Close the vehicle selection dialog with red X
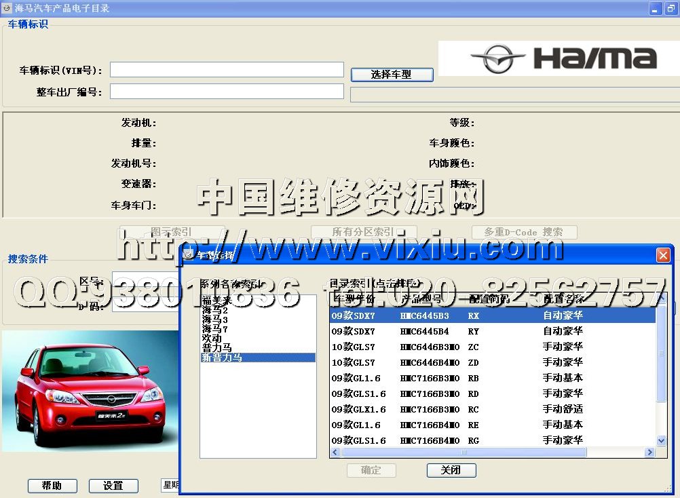Screen dimensions: 680x498 point(663,255)
